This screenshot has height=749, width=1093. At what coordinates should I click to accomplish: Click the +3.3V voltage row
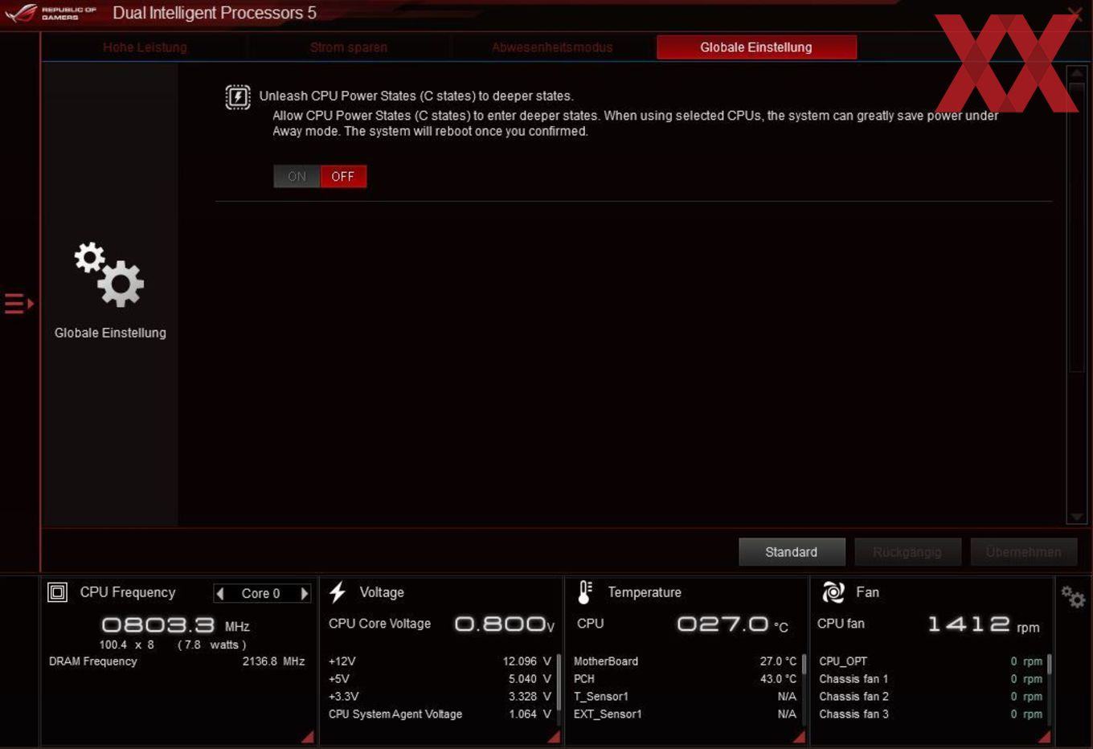point(440,697)
